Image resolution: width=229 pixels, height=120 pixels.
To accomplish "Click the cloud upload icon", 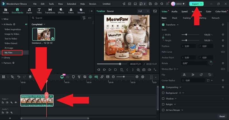I will (156, 4).
